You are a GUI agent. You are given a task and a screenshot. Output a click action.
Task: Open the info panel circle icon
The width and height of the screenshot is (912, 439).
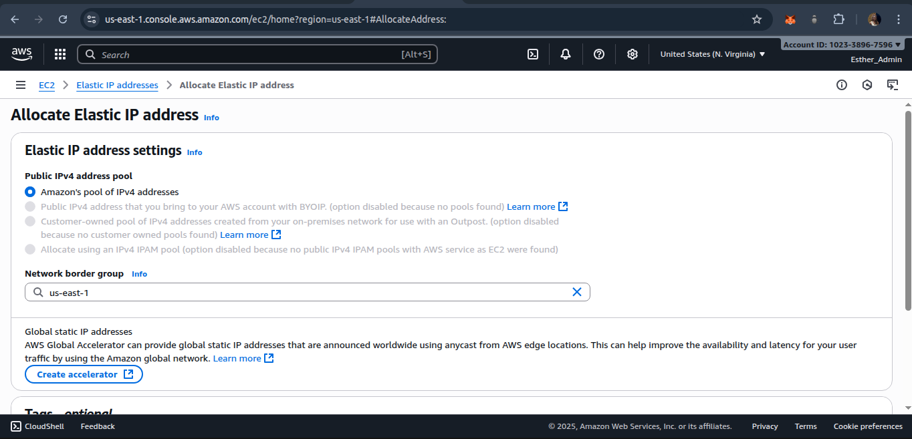842,85
